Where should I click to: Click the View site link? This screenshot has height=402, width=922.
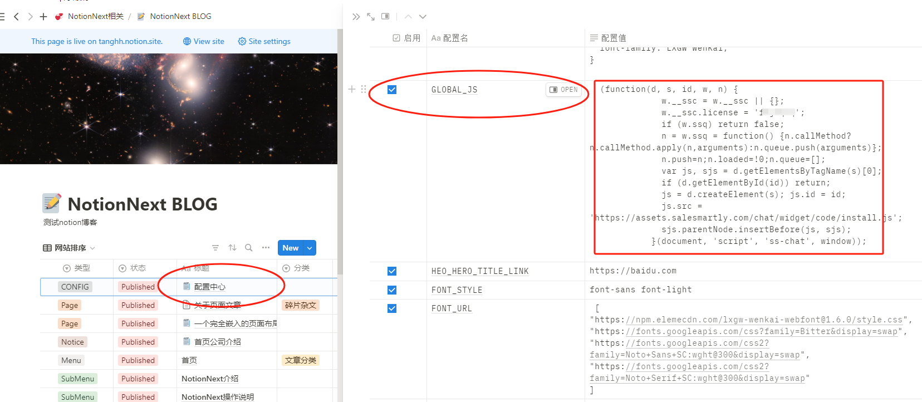pyautogui.click(x=204, y=41)
